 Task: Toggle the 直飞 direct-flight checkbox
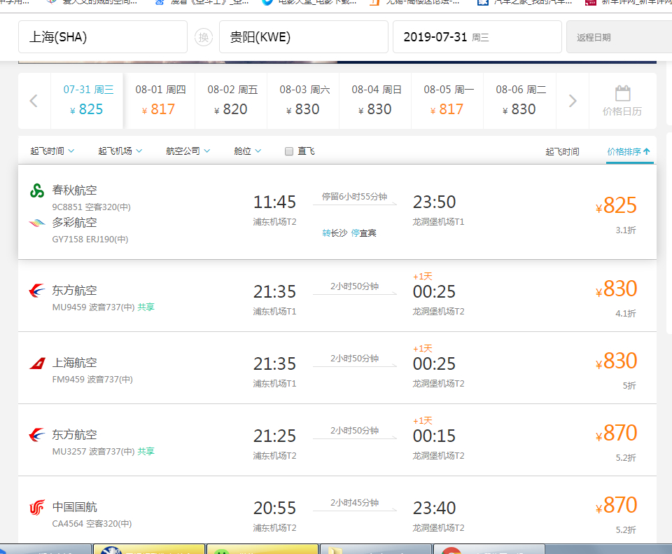289,151
